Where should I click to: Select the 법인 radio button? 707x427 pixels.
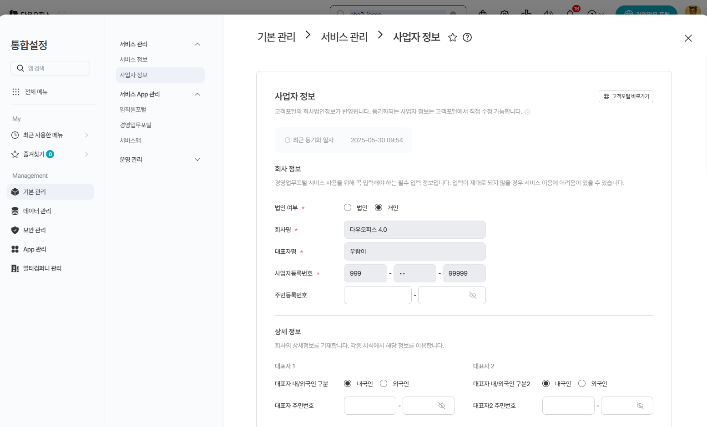click(x=348, y=208)
